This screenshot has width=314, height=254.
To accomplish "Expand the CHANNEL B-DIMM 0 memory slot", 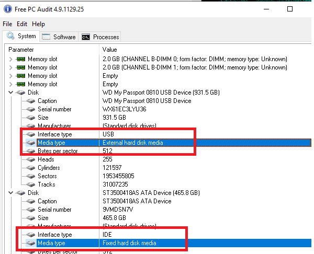I will 11,59.
